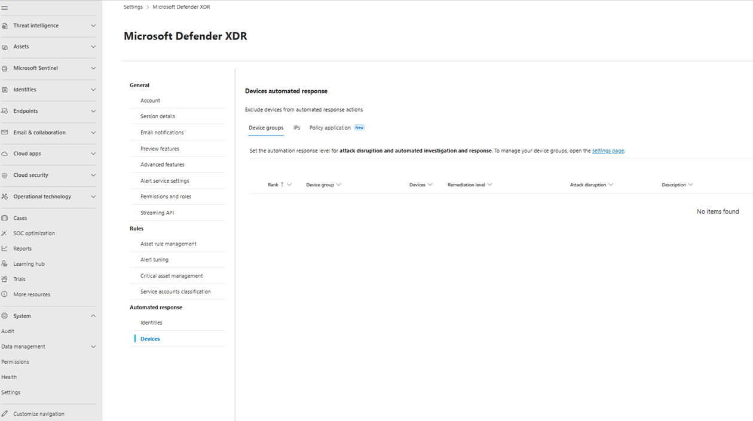Switch to the IPs tab
753x421 pixels.
pyautogui.click(x=297, y=128)
